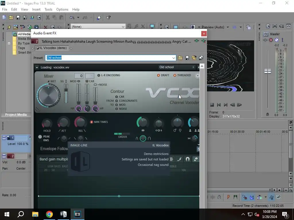Go to start in preview transport
Image resolution: width=294 pixels, height=220 pixels.
click(219, 105)
